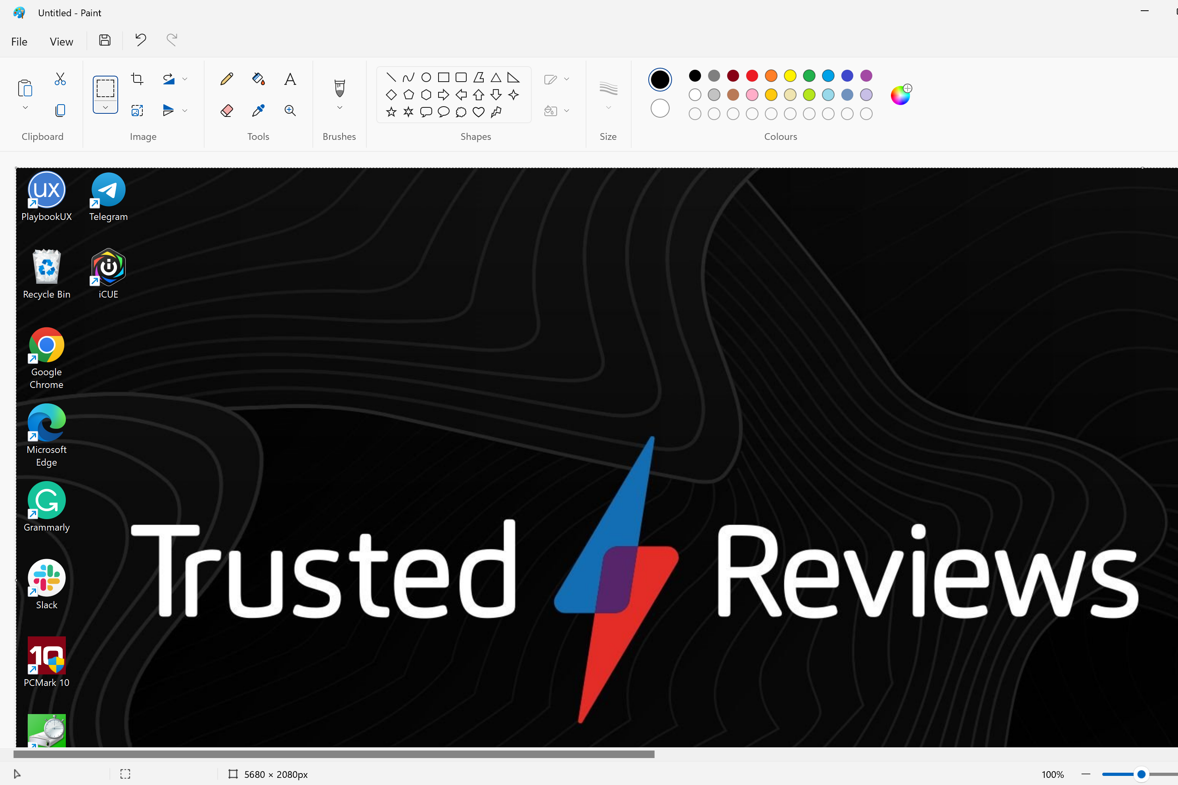Image resolution: width=1178 pixels, height=785 pixels.
Task: Select Colour 1 black primary swatch
Action: click(x=660, y=80)
